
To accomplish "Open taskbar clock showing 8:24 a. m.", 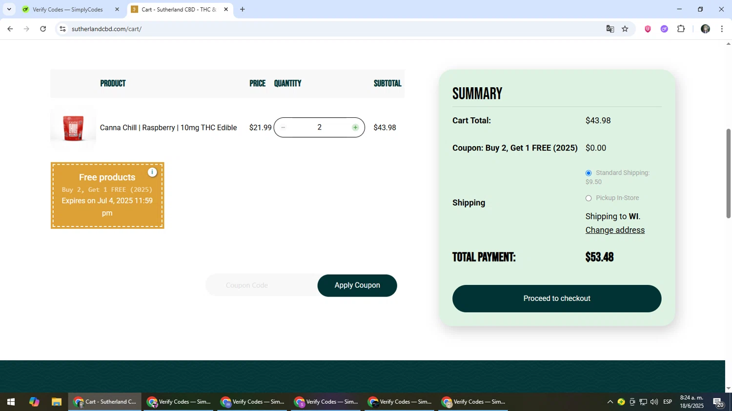I will click(x=692, y=402).
